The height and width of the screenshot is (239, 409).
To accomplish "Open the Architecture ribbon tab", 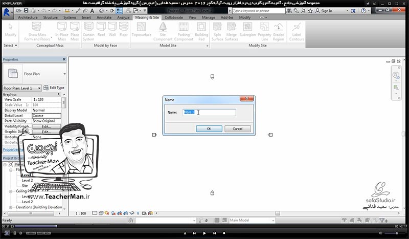I will click(28, 17).
